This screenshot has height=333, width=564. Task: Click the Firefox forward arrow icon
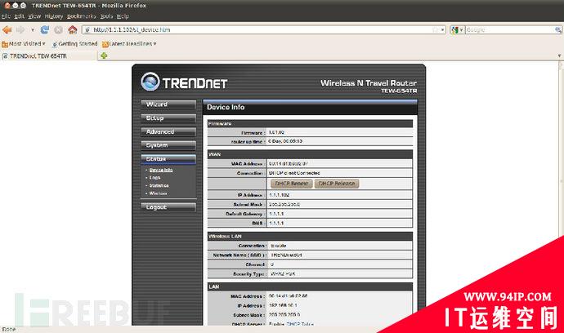pos(20,30)
